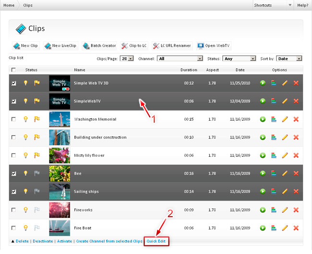The image size is (312, 254).
Task: Check the Building under construction checkbox
Action: click(13, 138)
